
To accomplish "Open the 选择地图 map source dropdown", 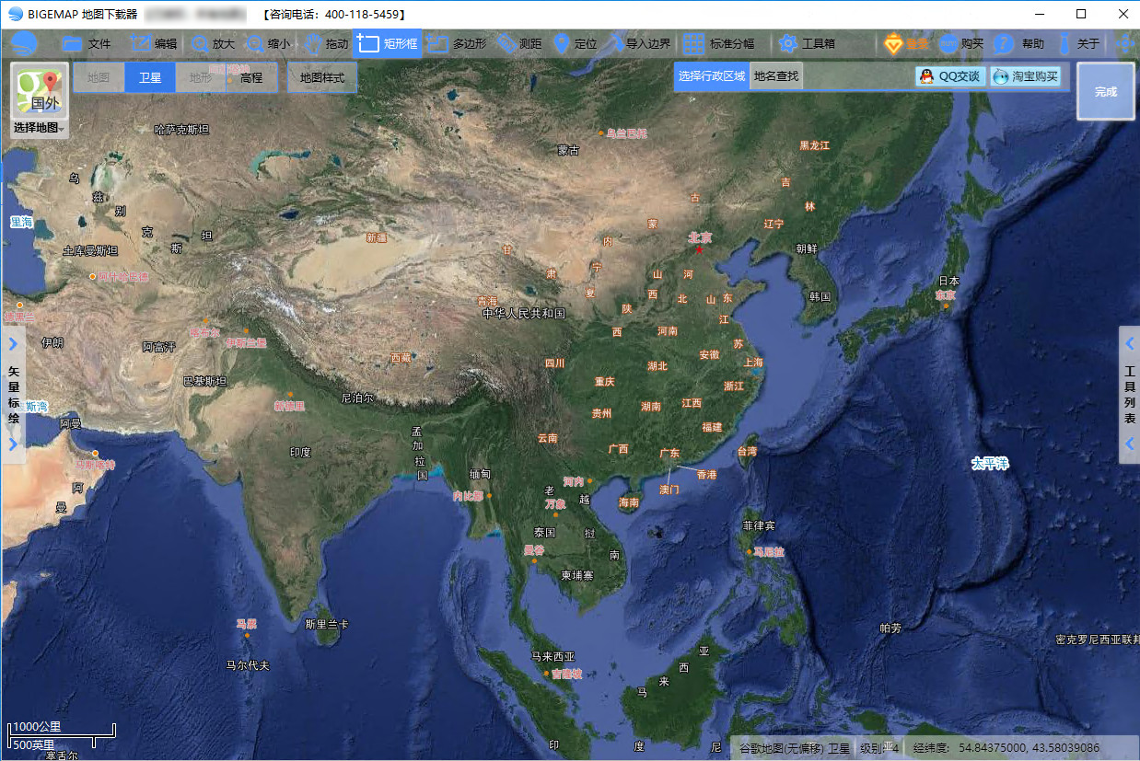I will coord(39,128).
